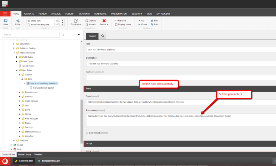The width and height of the screenshot is (276, 166).
Task: Click the Edit icon in the ribbon
Action: [x=18, y=21]
